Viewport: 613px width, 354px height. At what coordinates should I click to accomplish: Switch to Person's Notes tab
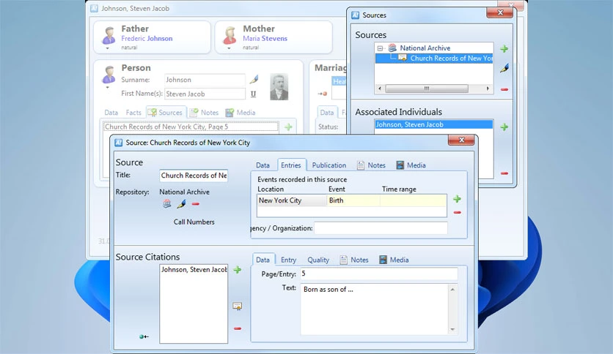pyautogui.click(x=205, y=113)
